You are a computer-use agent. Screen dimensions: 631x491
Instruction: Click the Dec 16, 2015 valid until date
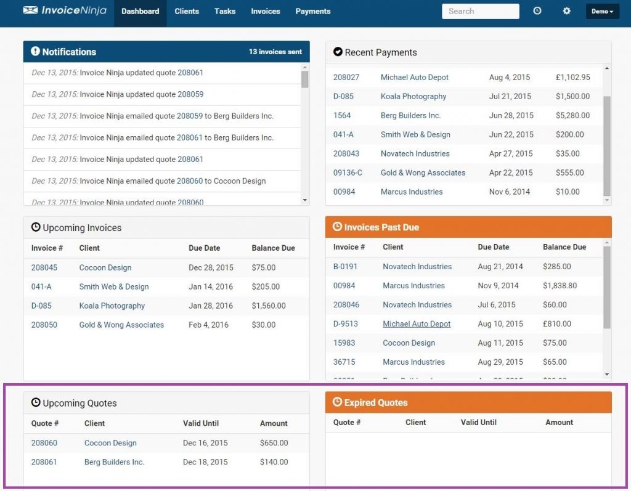(205, 443)
